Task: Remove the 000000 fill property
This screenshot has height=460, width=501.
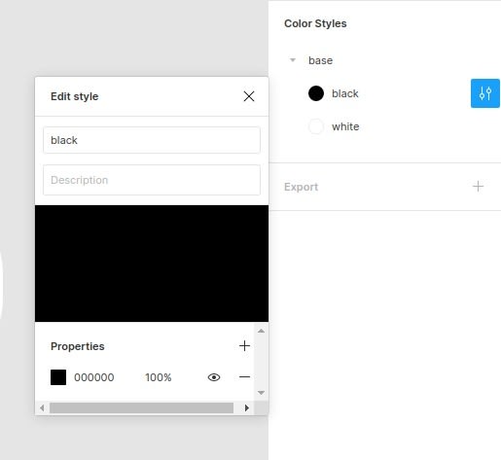Action: click(244, 377)
